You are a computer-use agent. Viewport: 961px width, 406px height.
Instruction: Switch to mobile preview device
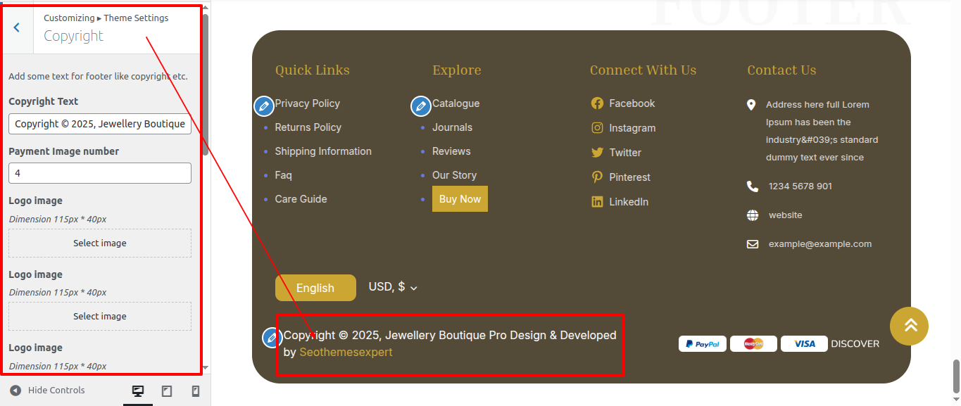196,391
